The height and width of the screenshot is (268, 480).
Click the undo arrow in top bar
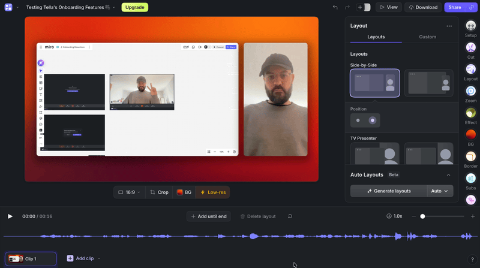tap(335, 7)
